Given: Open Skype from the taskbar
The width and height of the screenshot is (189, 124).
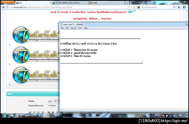Looking at the screenshot, I should coord(39,116).
